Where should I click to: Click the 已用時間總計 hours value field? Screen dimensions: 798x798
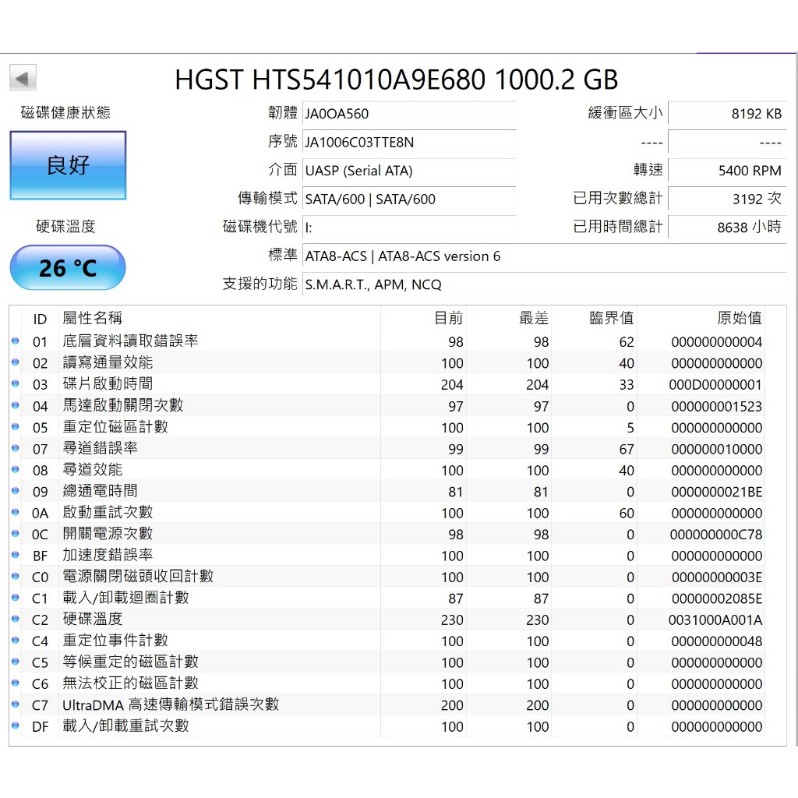(x=726, y=227)
